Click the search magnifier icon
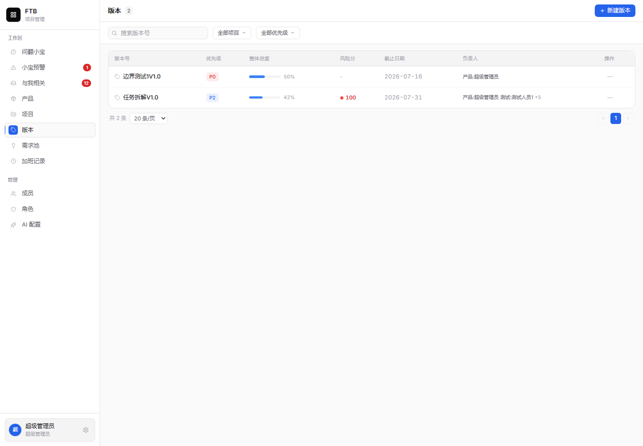 point(114,33)
